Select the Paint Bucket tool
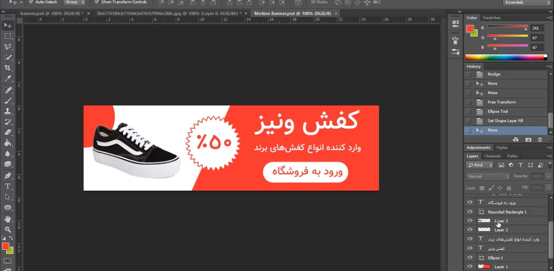 click(8, 142)
